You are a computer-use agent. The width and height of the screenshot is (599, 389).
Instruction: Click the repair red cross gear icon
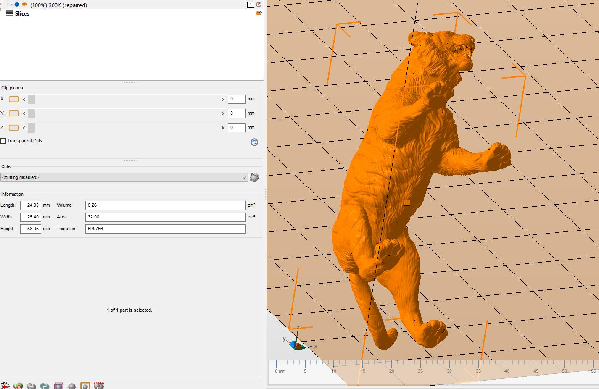click(5, 386)
